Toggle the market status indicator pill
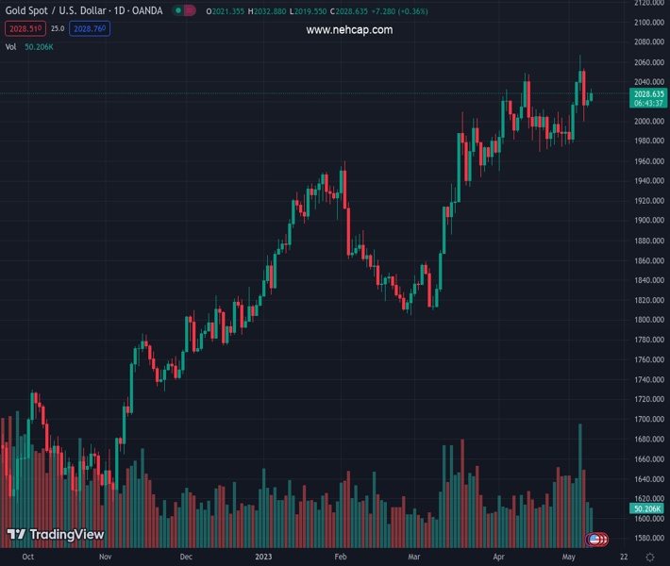670x566 pixels. (184, 10)
